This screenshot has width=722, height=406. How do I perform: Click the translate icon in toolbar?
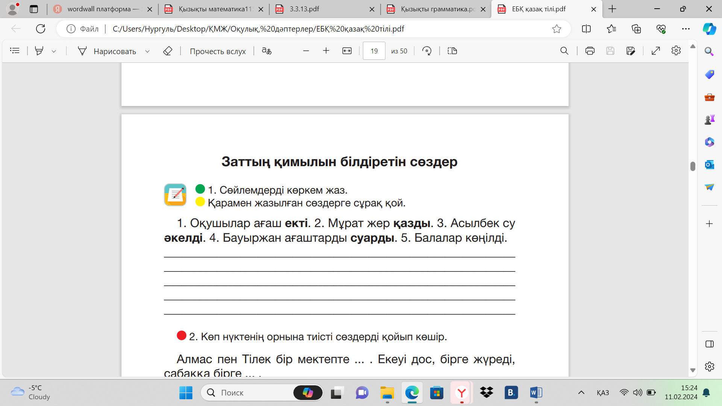point(267,51)
